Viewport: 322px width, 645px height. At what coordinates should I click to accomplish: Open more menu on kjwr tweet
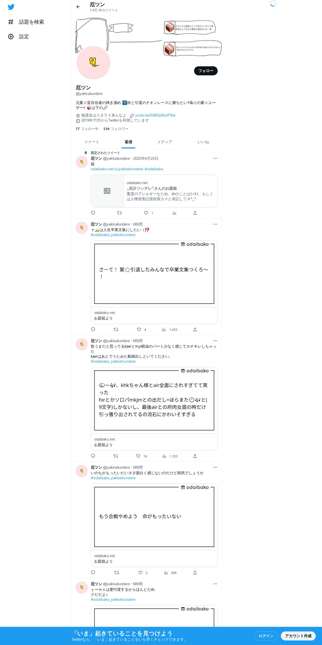tap(215, 341)
